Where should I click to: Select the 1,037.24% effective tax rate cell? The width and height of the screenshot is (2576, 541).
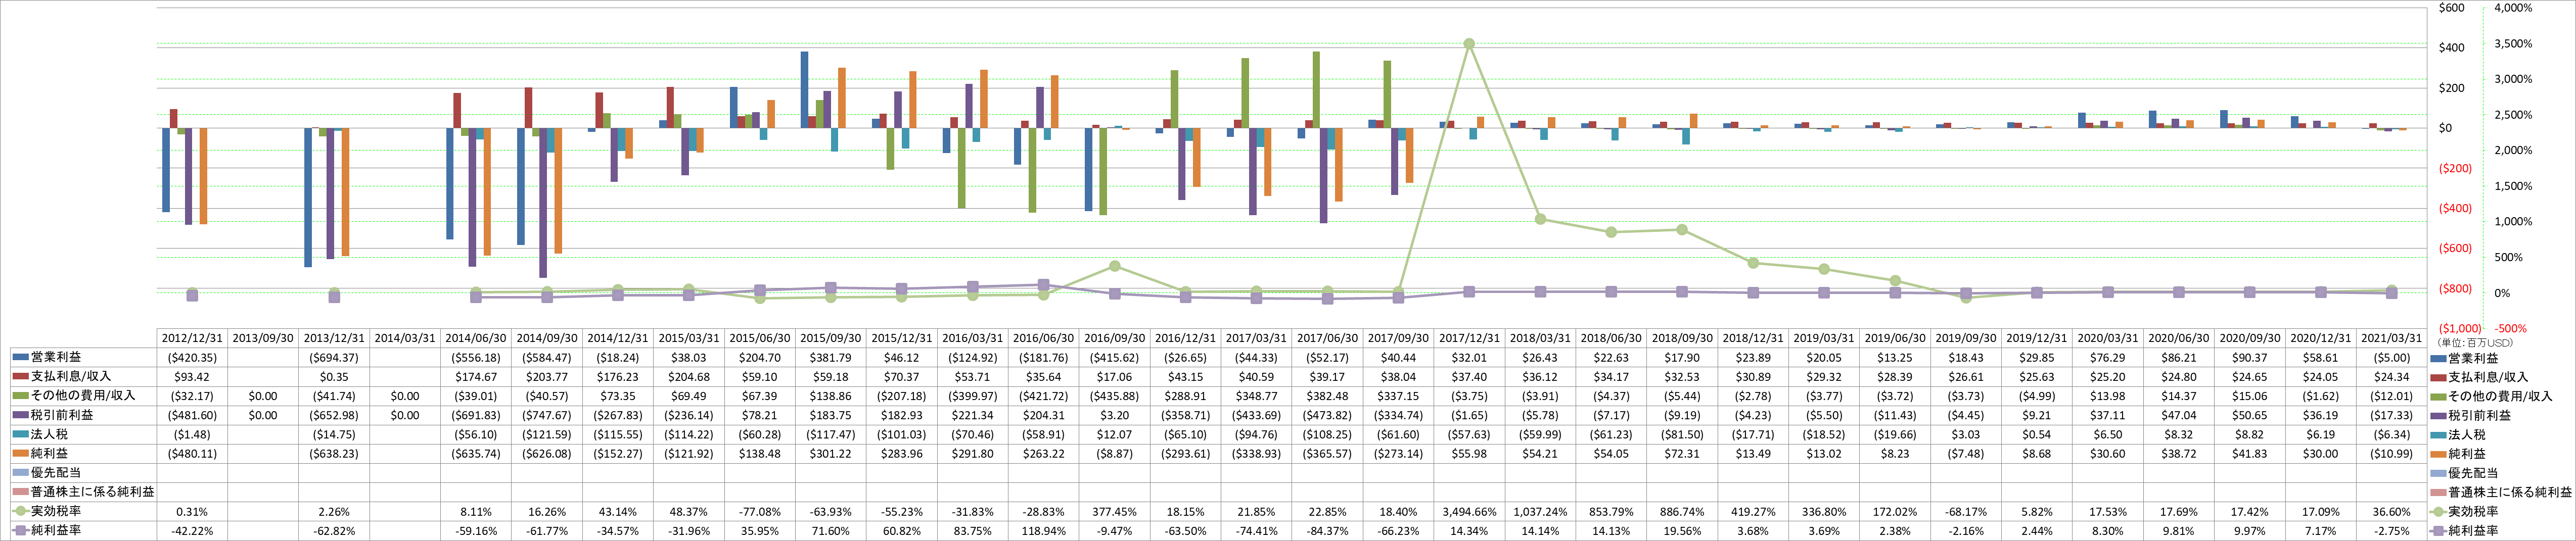click(1540, 511)
